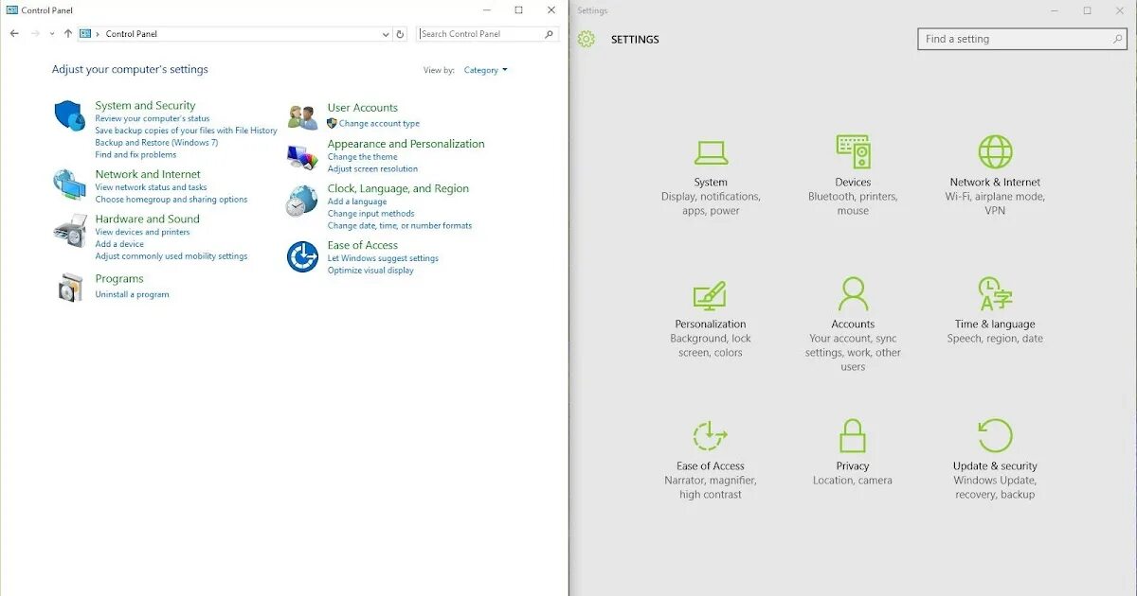Image resolution: width=1137 pixels, height=596 pixels.
Task: Click Find and fix problems link
Action: tap(135, 154)
